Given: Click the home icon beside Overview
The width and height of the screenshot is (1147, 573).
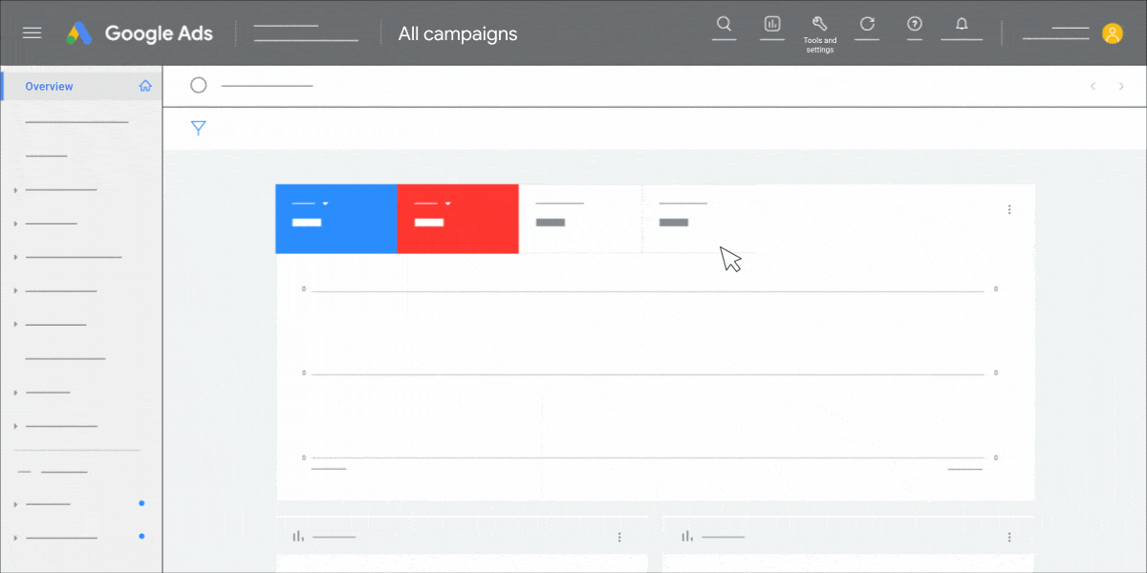Looking at the screenshot, I should coord(145,85).
